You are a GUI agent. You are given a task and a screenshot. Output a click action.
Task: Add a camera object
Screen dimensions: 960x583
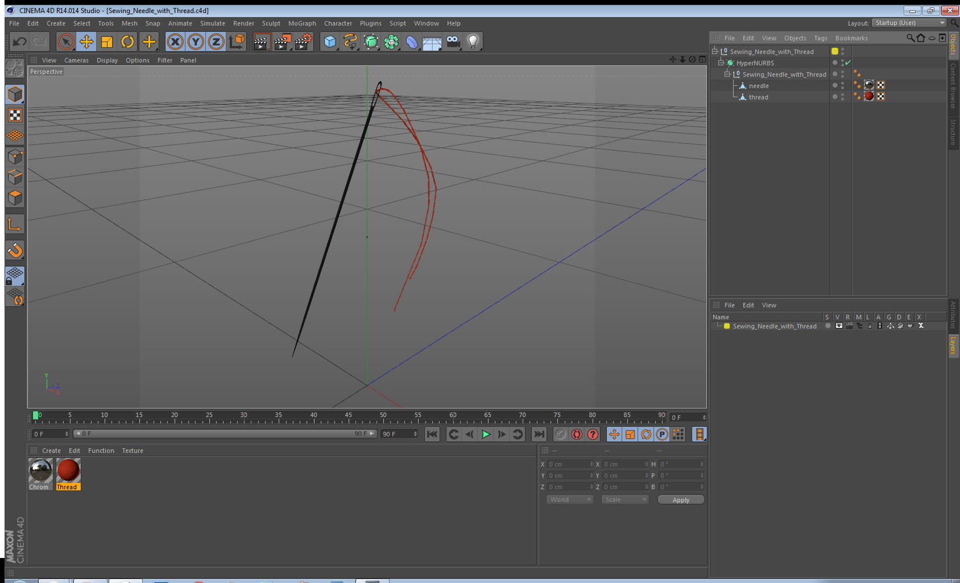coord(453,41)
